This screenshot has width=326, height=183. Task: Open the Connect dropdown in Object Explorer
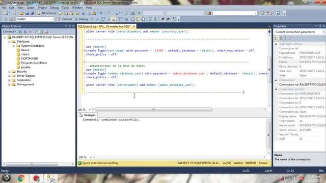pyautogui.click(x=9, y=32)
